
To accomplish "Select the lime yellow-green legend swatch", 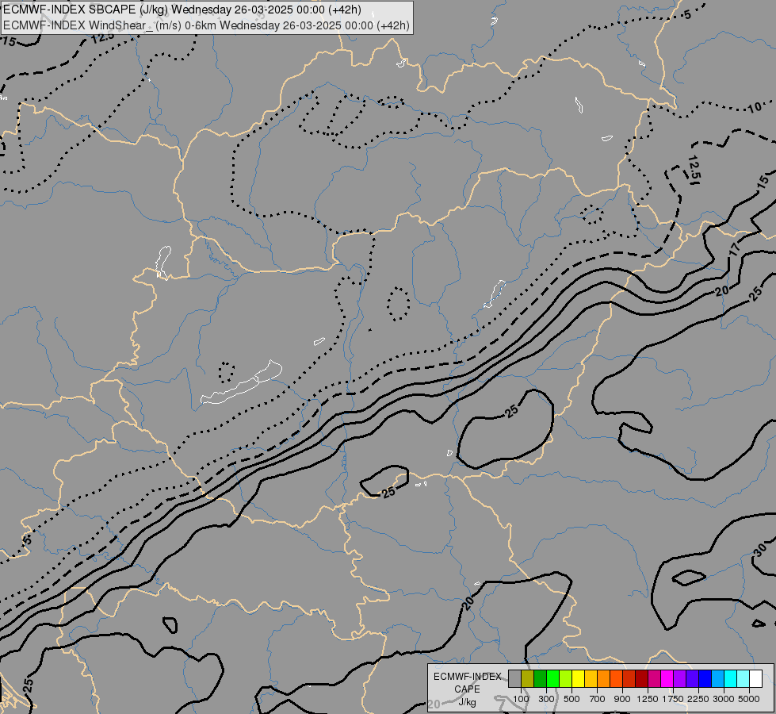I will pyautogui.click(x=566, y=678).
